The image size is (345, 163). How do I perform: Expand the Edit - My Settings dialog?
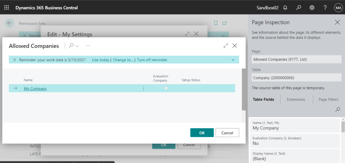[187, 34]
